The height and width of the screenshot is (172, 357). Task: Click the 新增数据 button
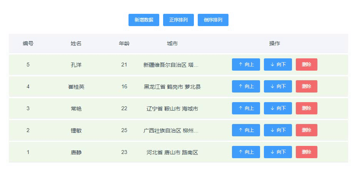point(143,20)
